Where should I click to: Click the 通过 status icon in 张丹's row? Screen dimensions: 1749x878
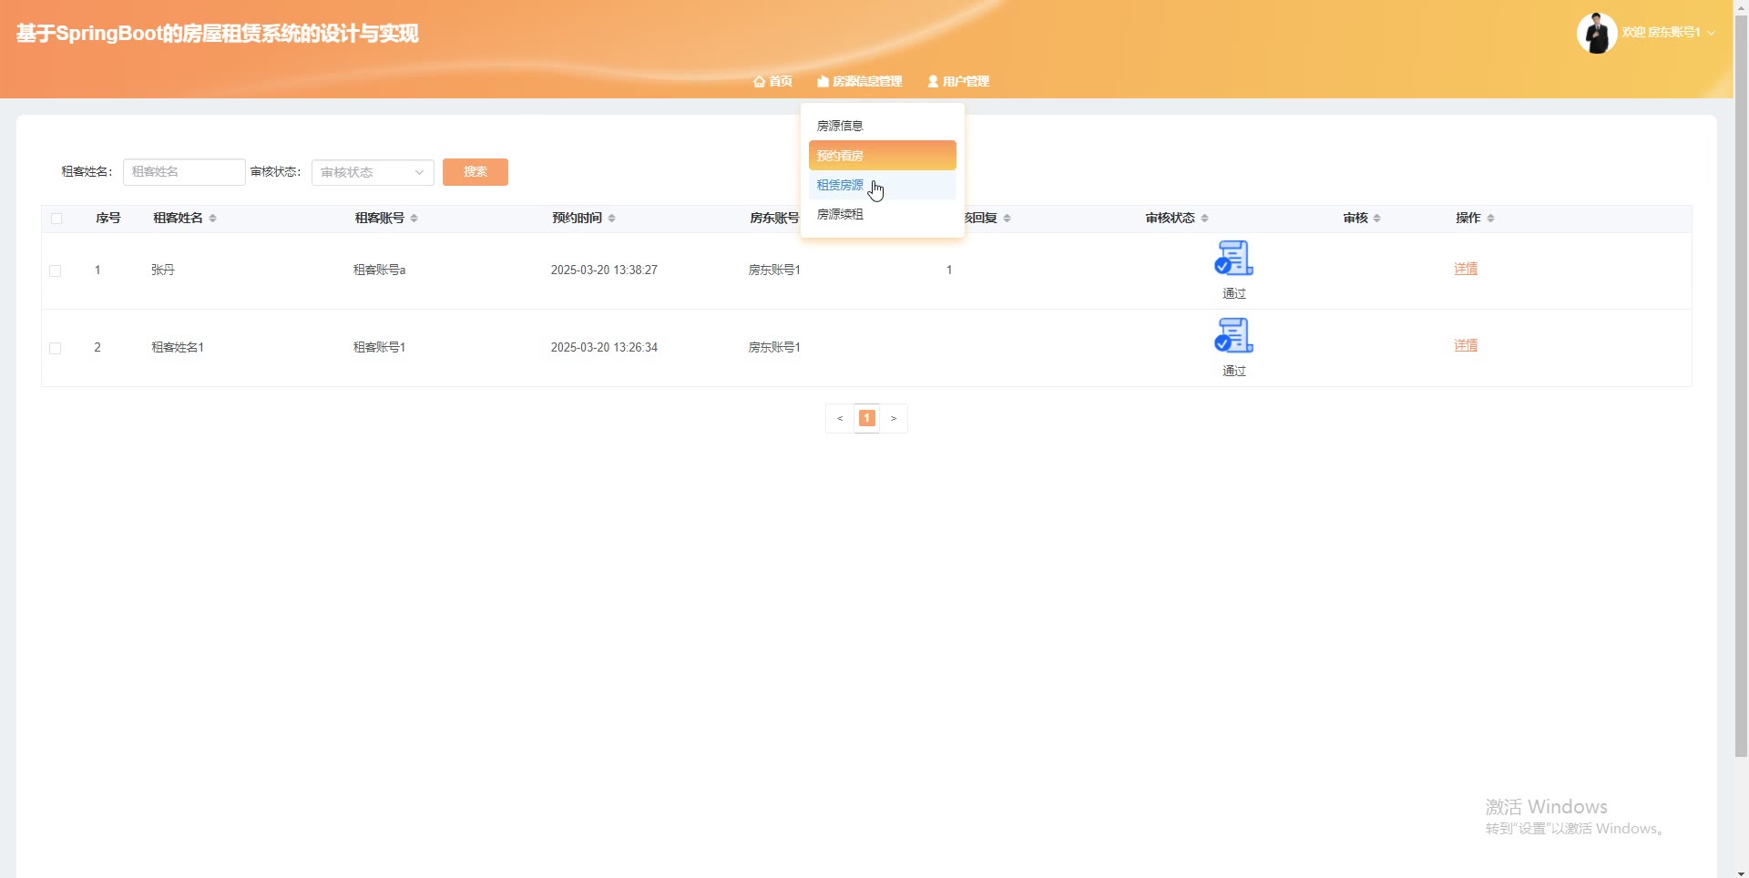click(1233, 259)
